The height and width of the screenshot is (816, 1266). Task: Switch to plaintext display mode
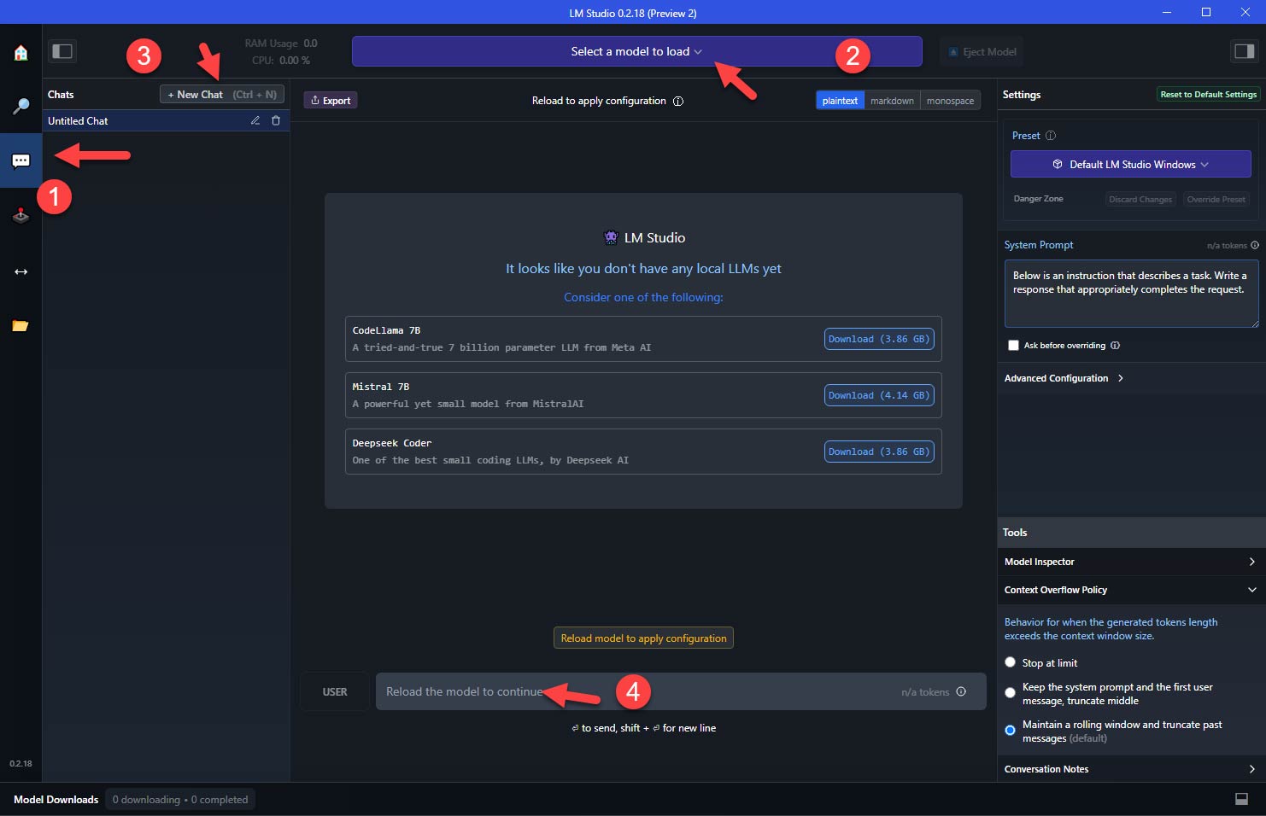coord(840,101)
